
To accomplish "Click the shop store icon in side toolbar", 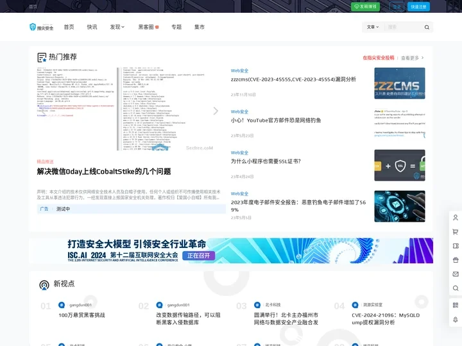I will pos(456,260).
